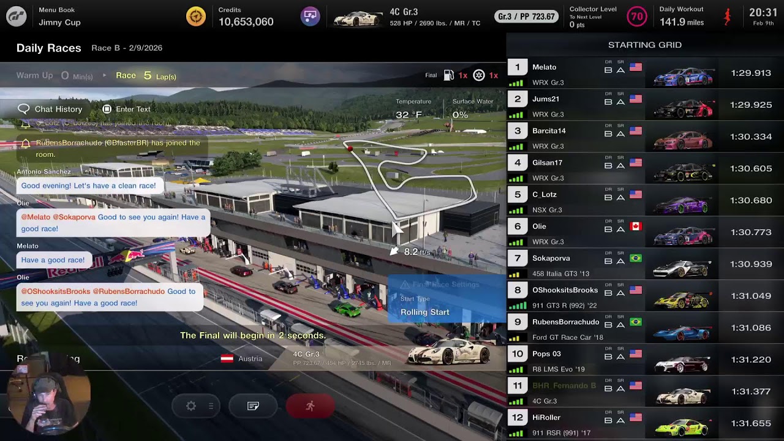The height and width of the screenshot is (441, 784).
Task: Click Antonio Sánchez's "Good evening" chat message
Action: pos(89,186)
